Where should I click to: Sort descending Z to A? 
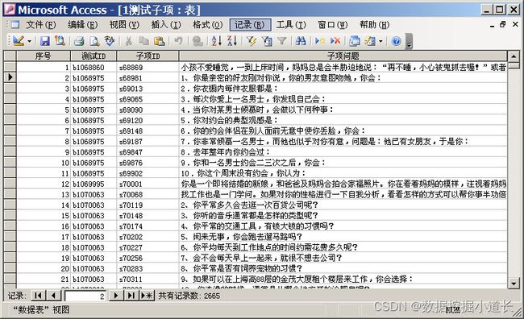(232, 41)
